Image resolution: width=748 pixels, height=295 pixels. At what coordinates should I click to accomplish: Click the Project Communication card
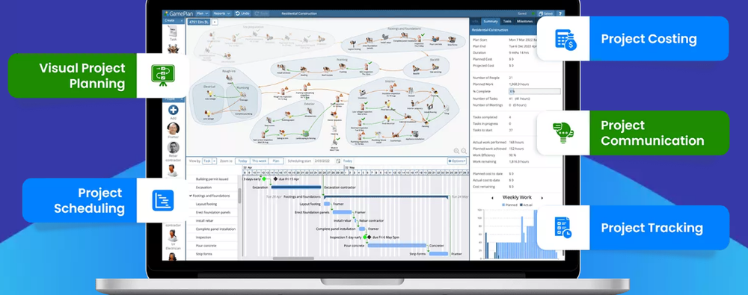[x=633, y=133]
